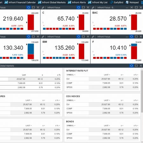Screen dimensions: 143x143
Task: Click IBM ticker symbol label
Action: (x=44, y=42)
